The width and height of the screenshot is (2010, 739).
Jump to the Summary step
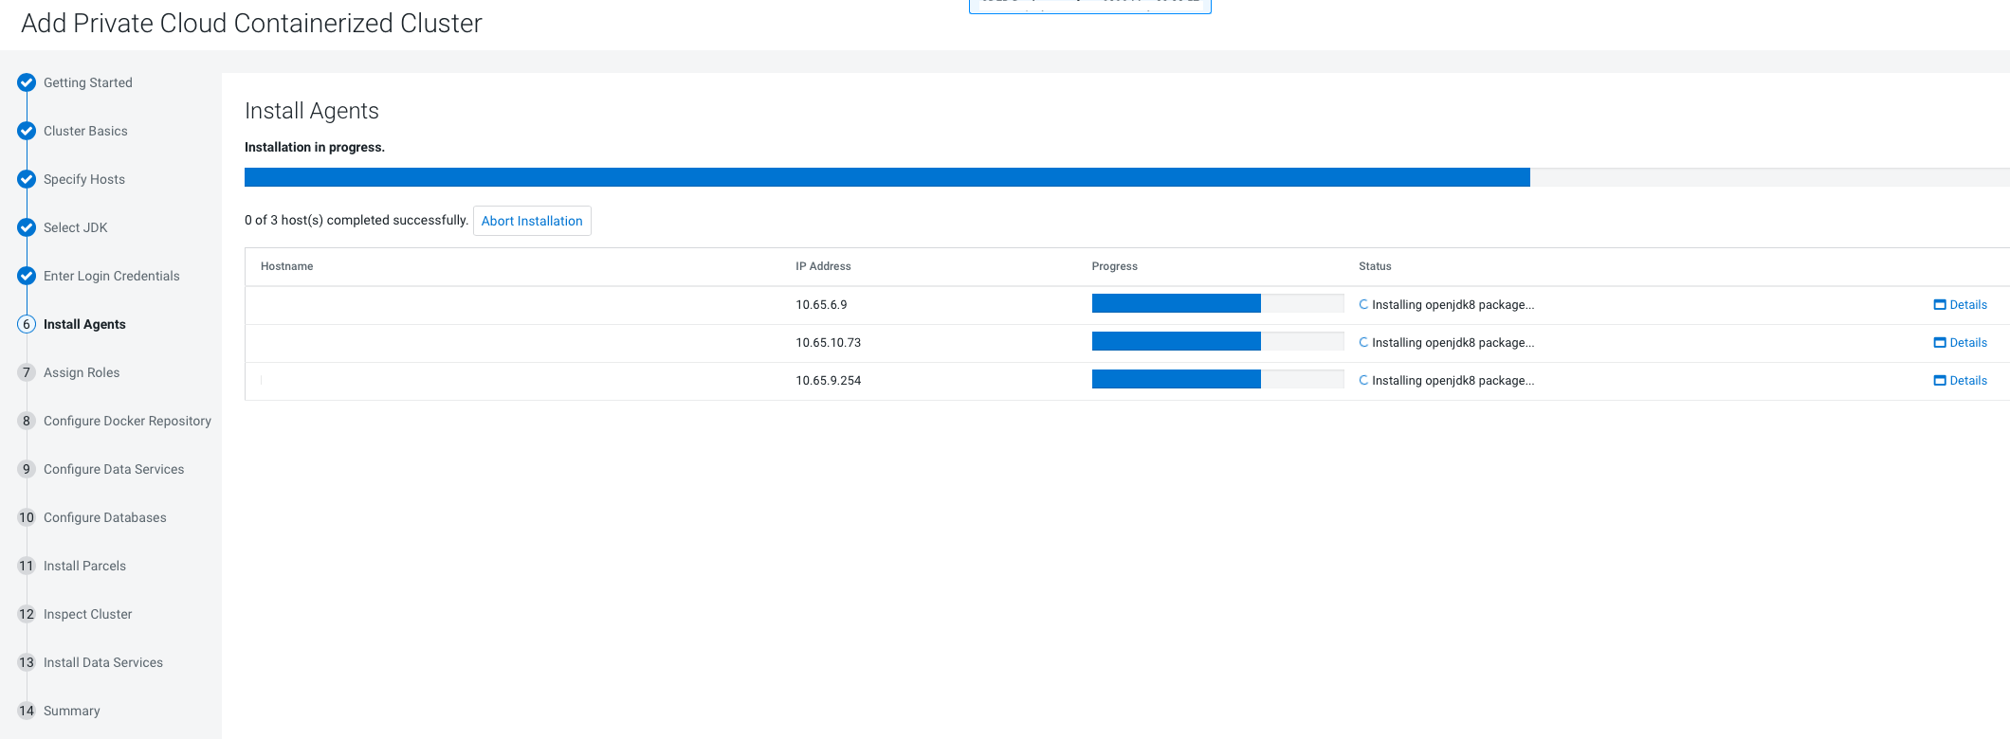click(x=71, y=711)
